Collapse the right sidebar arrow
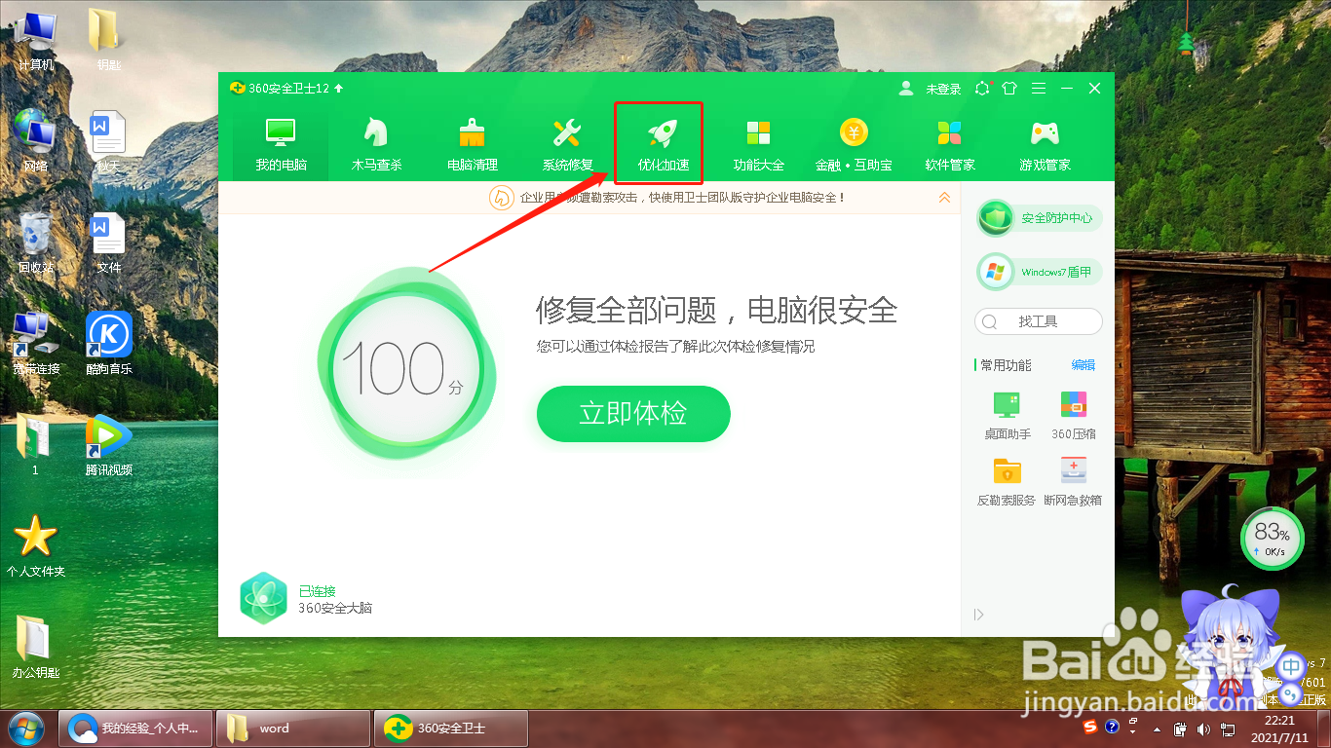 [979, 615]
